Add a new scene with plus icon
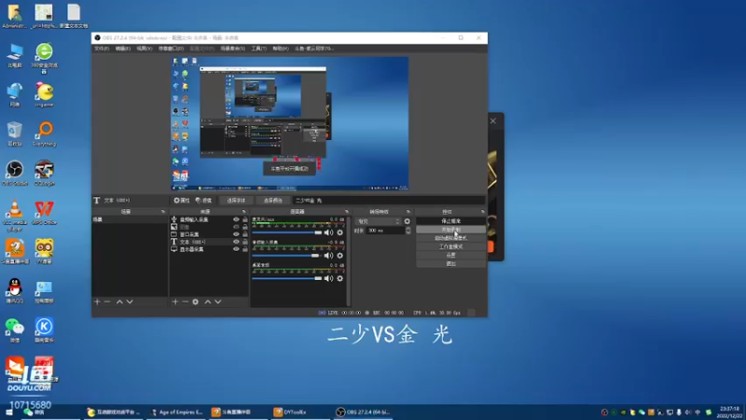Screen dimensions: 746x420 pyautogui.click(x=97, y=301)
